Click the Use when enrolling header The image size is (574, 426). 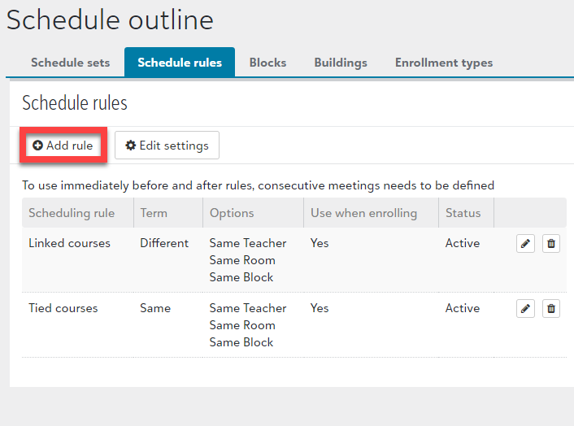363,213
